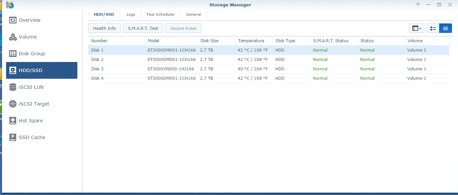Select the HDD/SSD drive icon

click(13, 70)
